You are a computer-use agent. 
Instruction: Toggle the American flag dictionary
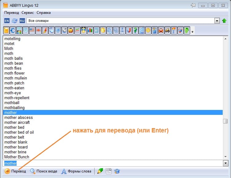[x=32, y=30]
